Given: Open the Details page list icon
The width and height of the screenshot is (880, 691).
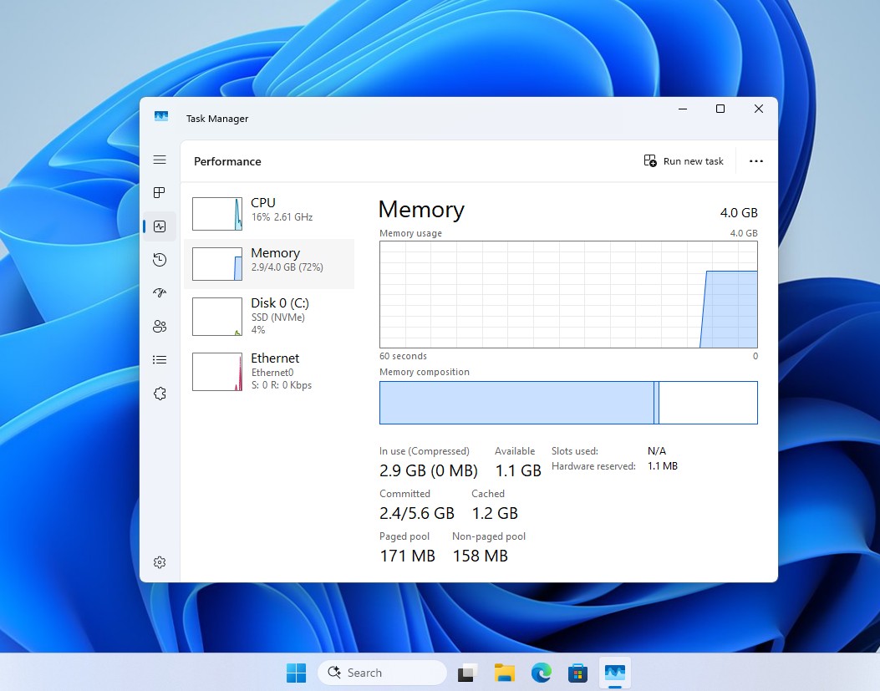Looking at the screenshot, I should tap(160, 360).
